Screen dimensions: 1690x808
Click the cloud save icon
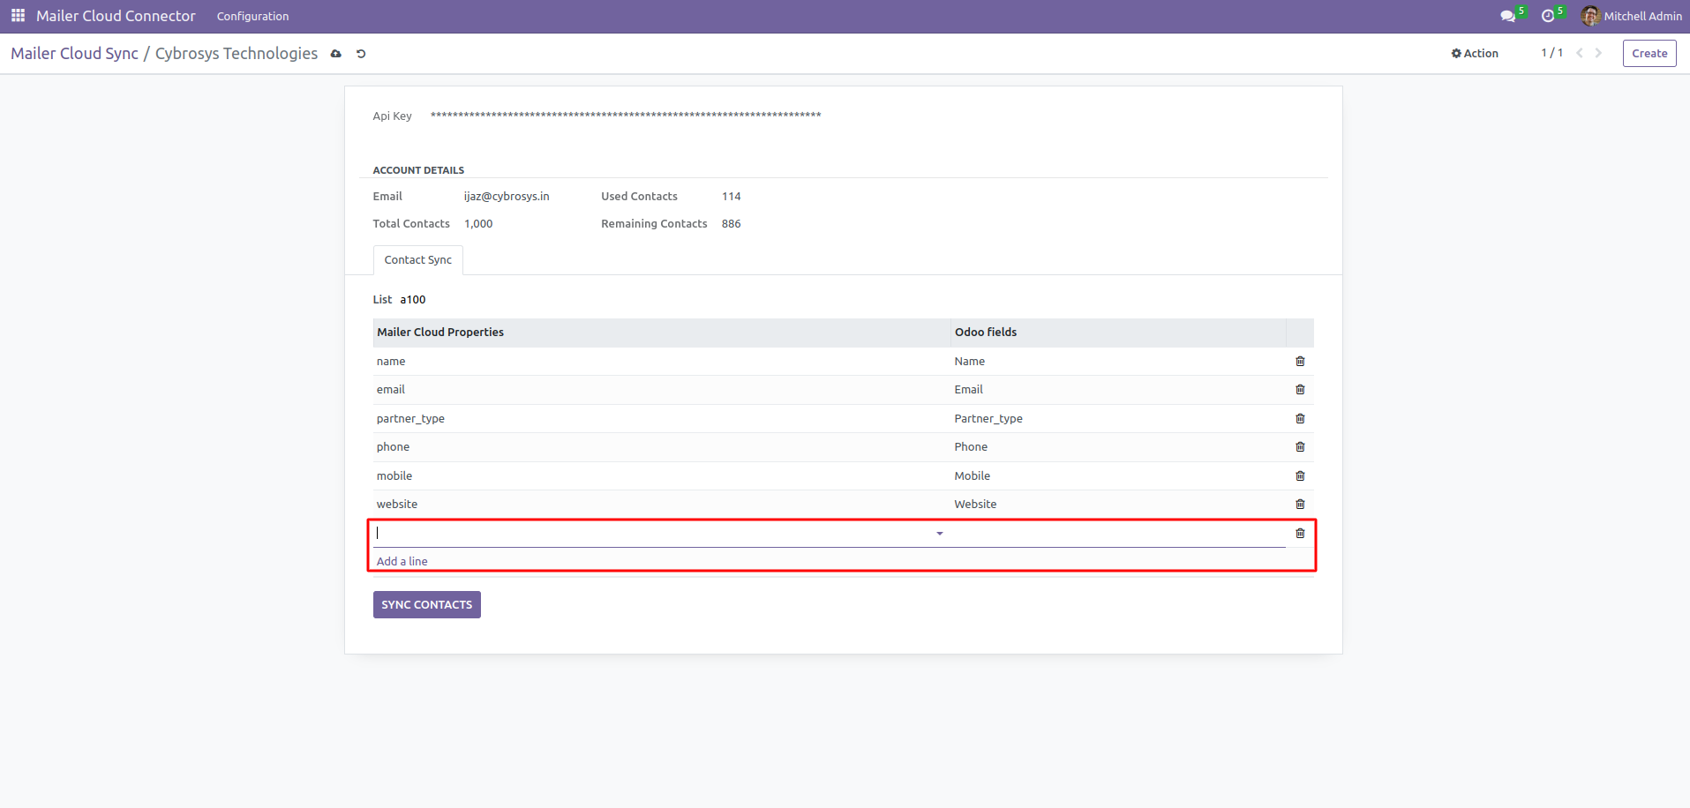click(336, 54)
